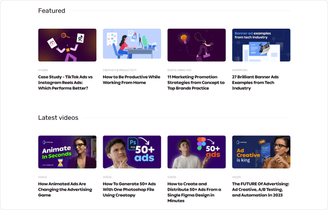
Task: Open the Figma 50+ ads video thumbnail
Action: pyautogui.click(x=196, y=152)
